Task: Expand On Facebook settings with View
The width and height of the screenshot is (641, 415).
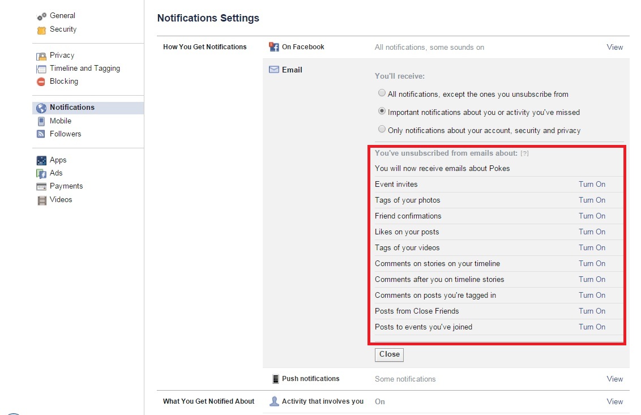Action: pos(614,48)
